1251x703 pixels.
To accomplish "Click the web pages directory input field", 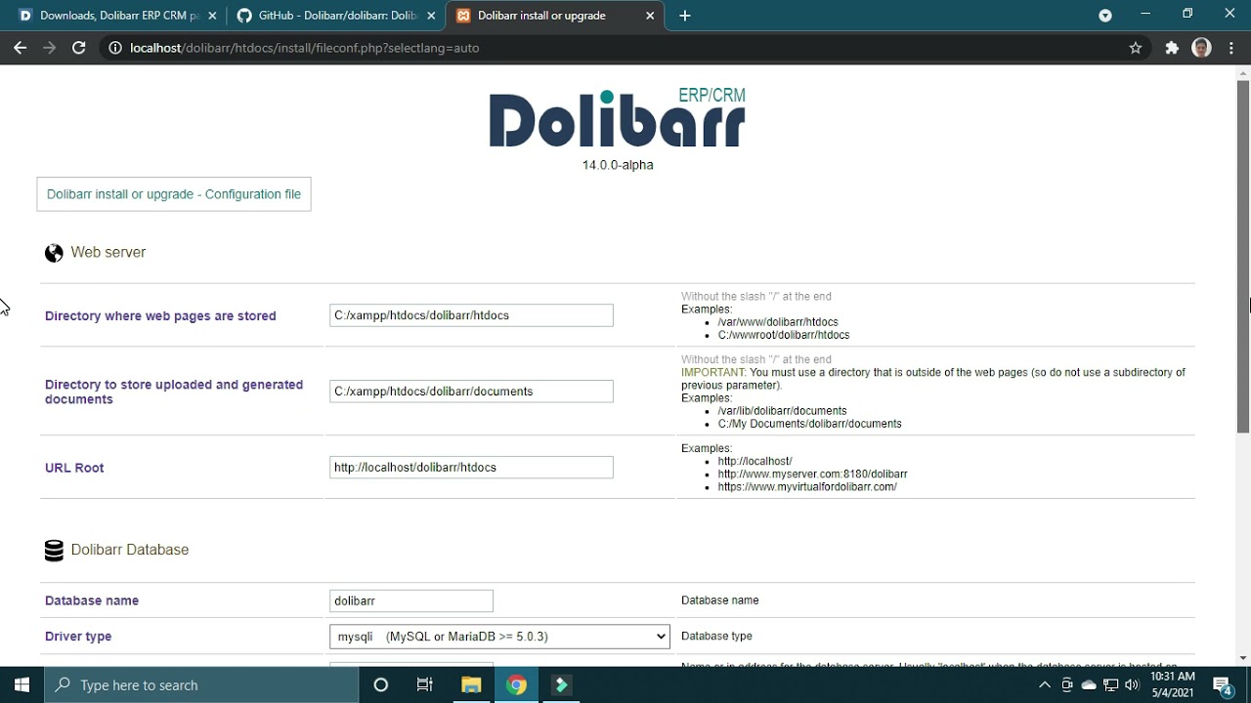I will tap(471, 315).
